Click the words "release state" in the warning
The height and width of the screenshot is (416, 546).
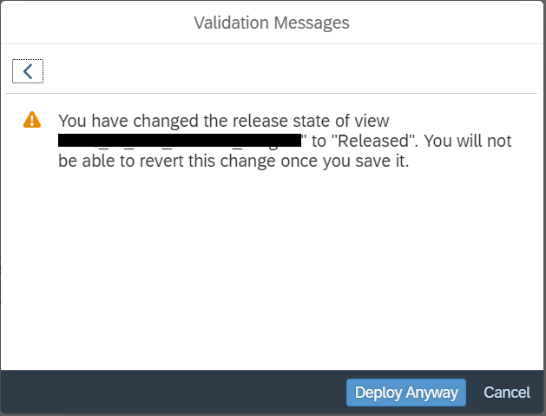282,121
